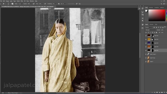Filter layers by pixel layer icon
This screenshot has width=167, height=94.
(154, 27)
